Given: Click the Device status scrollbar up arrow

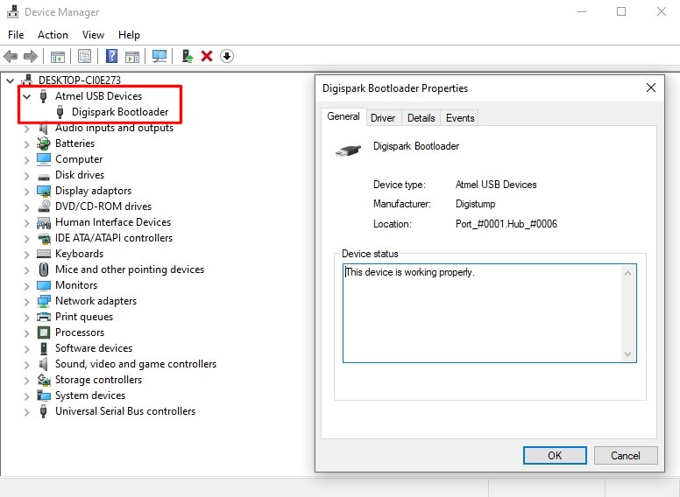Looking at the screenshot, I should click(x=627, y=273).
